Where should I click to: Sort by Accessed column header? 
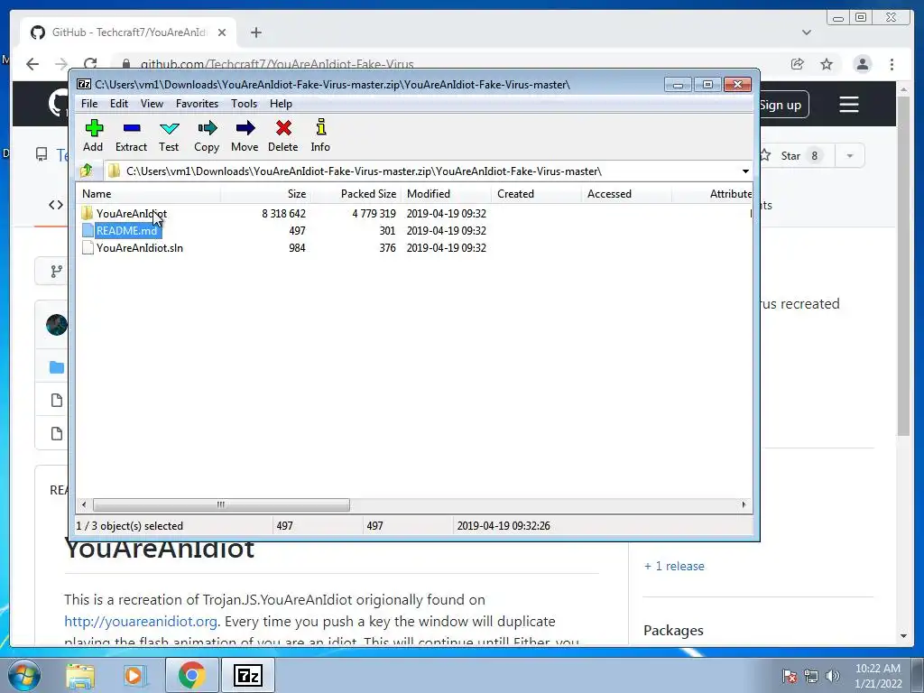click(626, 193)
